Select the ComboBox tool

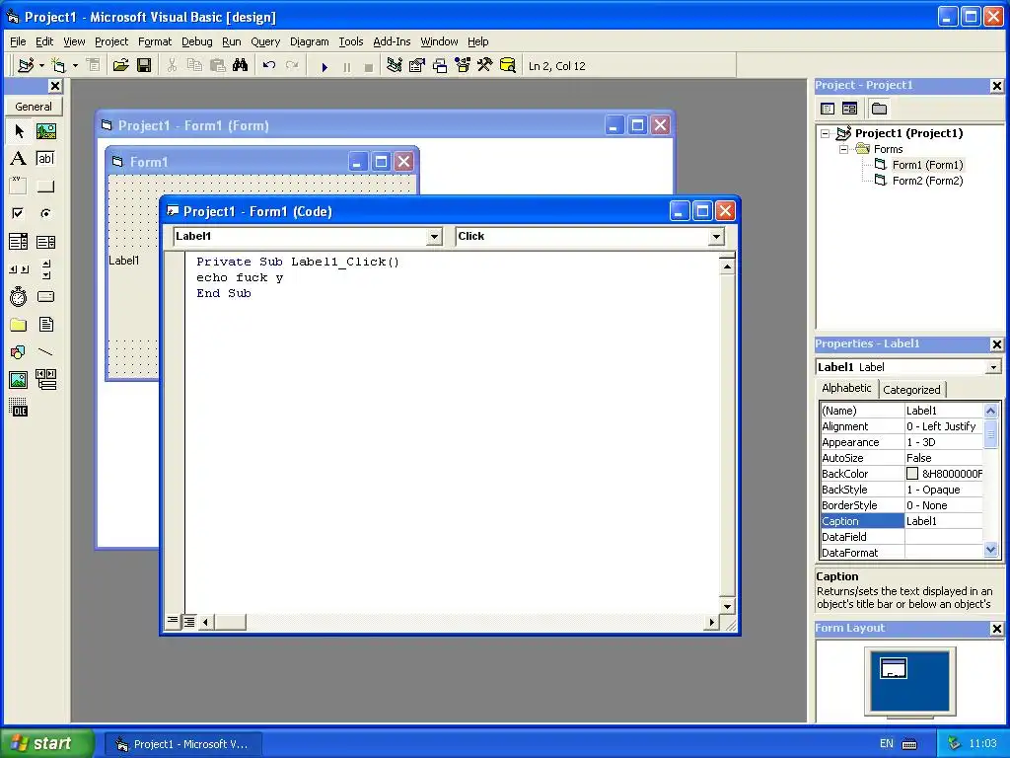point(19,242)
